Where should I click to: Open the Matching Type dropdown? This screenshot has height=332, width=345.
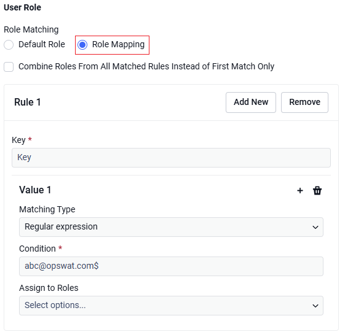pyautogui.click(x=171, y=227)
